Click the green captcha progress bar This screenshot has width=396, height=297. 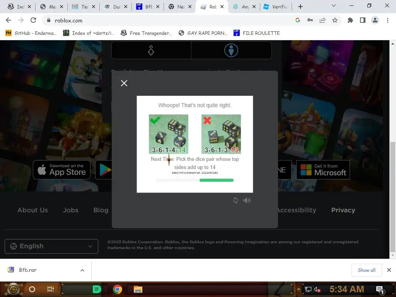(217, 180)
